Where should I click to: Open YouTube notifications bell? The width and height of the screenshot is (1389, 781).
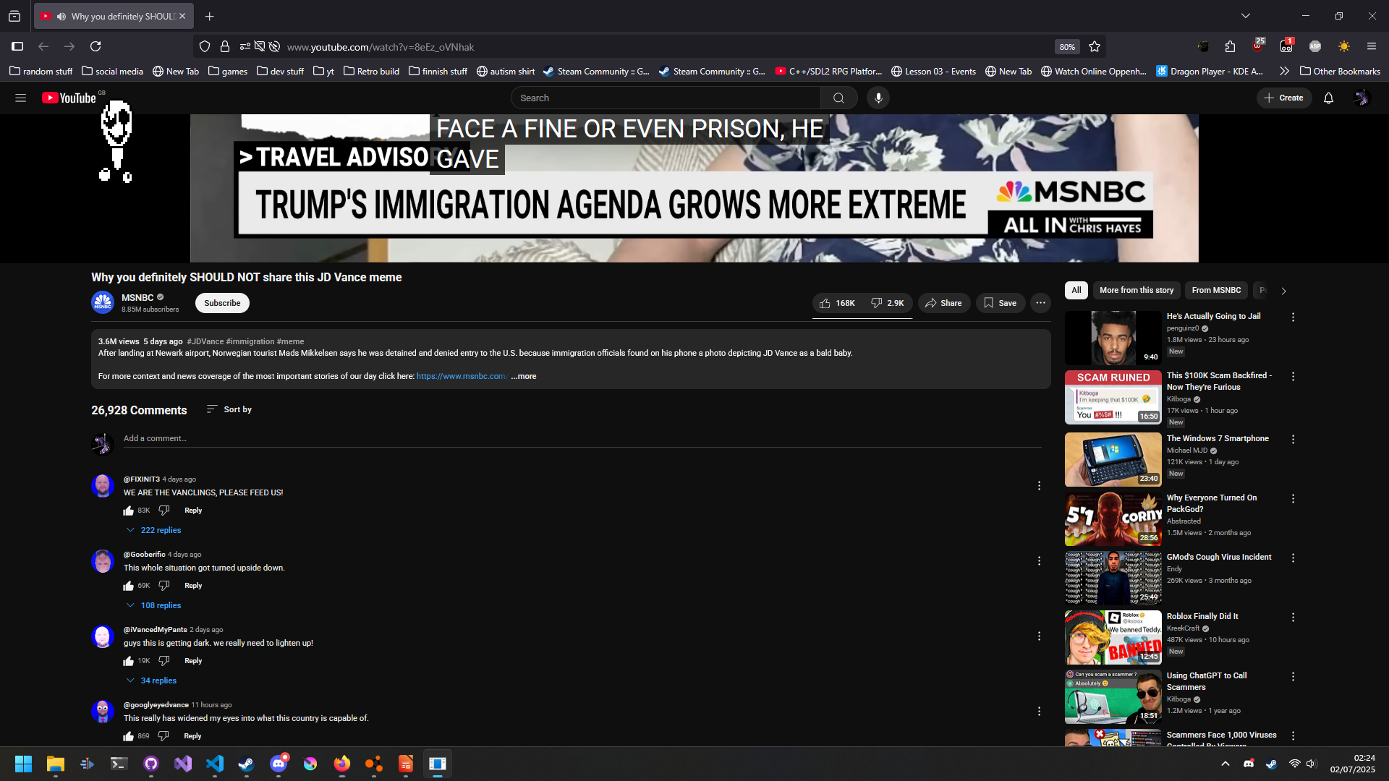tap(1328, 98)
